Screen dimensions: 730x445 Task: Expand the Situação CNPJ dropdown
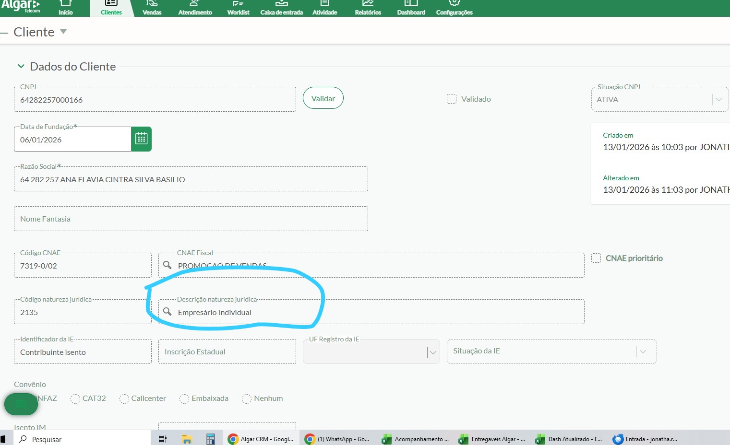718,100
